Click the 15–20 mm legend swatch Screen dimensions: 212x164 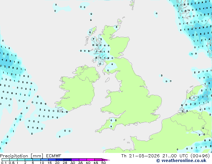coord(52,160)
